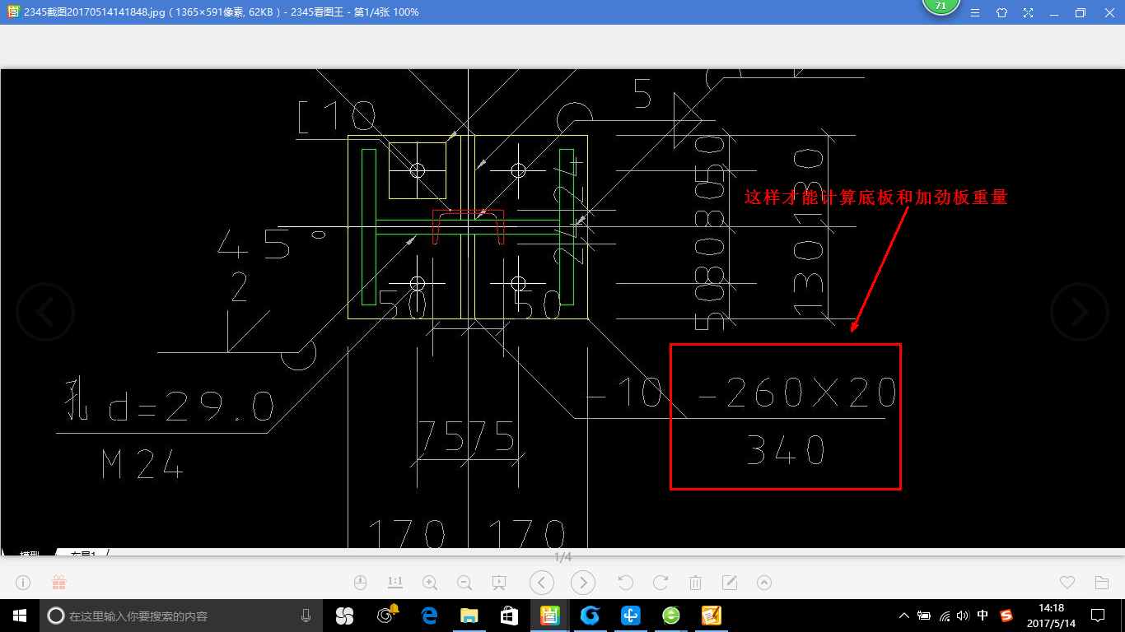This screenshot has width=1125, height=632.
Task: Open the skin theme shirt icon
Action: [x=1001, y=12]
